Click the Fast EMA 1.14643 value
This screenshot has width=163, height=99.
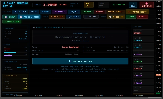pos(138,40)
